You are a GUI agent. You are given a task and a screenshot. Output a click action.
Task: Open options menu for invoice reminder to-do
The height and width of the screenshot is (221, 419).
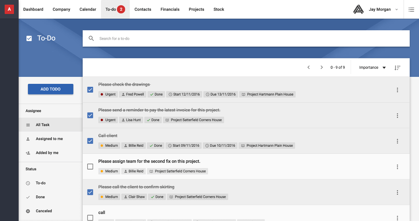click(397, 115)
